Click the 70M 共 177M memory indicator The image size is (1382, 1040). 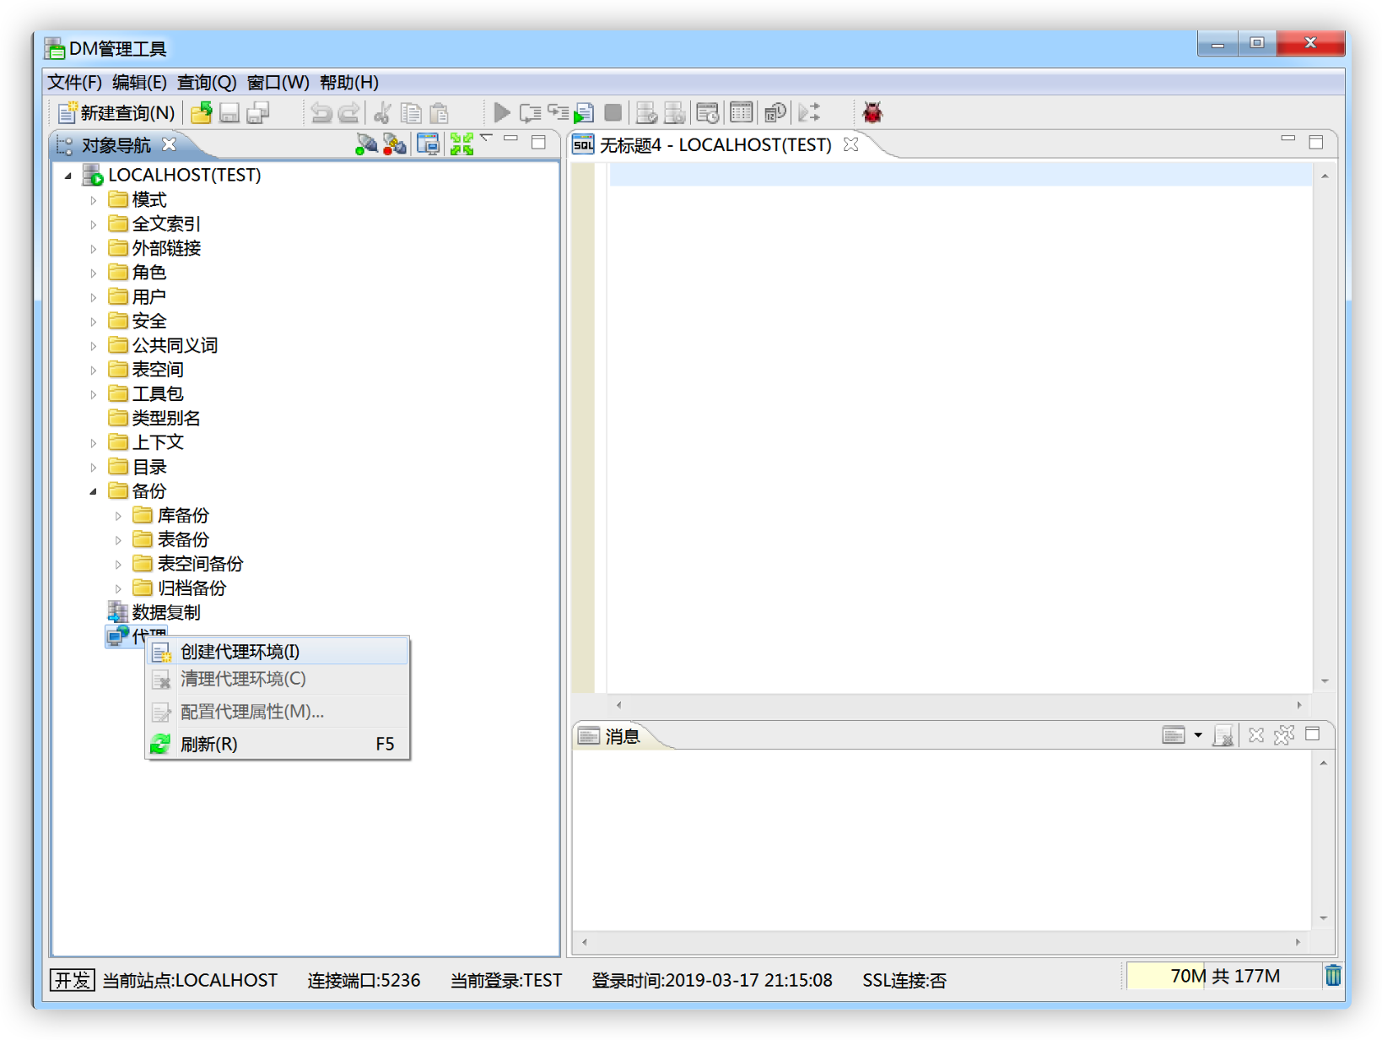coord(1224,976)
